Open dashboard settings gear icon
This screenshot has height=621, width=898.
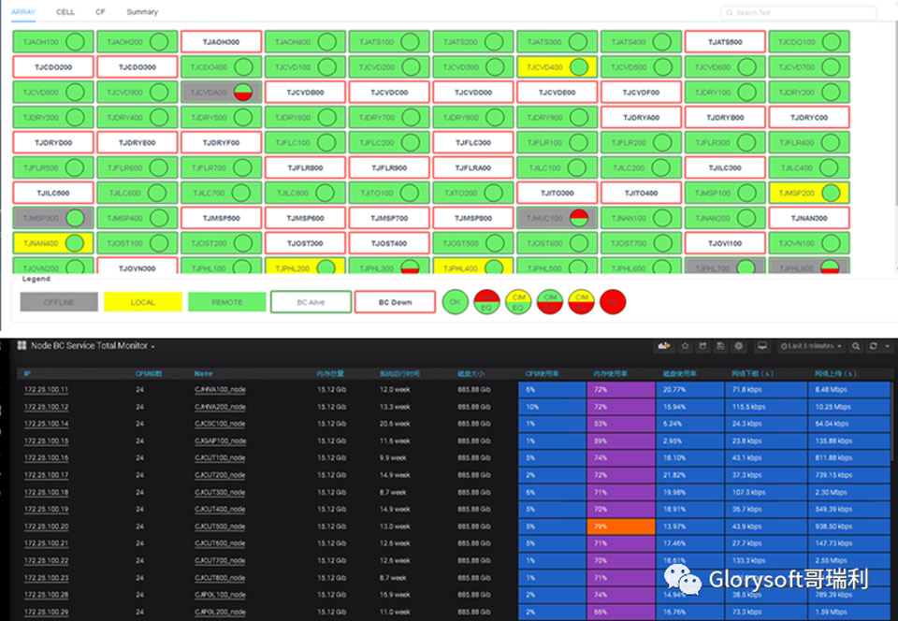739,346
